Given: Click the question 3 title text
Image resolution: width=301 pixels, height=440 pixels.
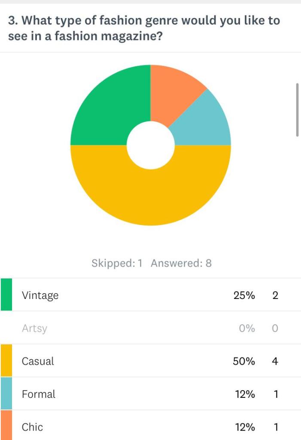Looking at the screenshot, I should tap(144, 28).
